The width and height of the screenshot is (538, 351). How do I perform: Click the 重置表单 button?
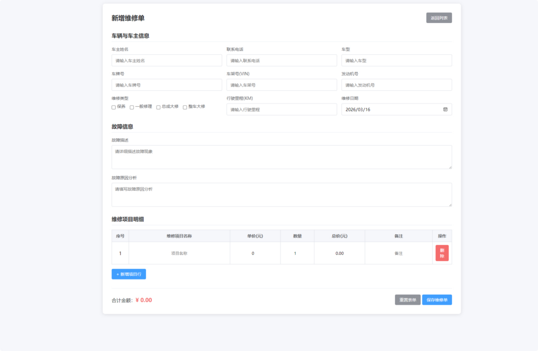click(408, 300)
